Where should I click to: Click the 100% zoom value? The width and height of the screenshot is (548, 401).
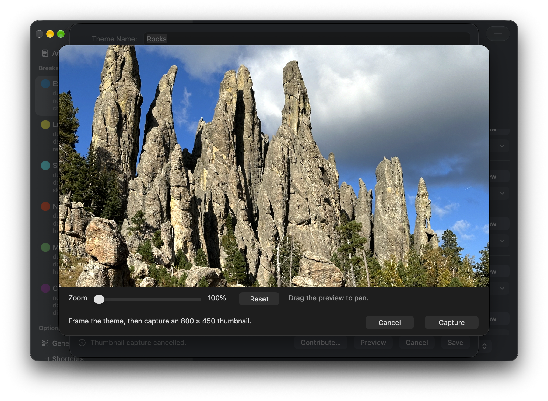pyautogui.click(x=217, y=298)
